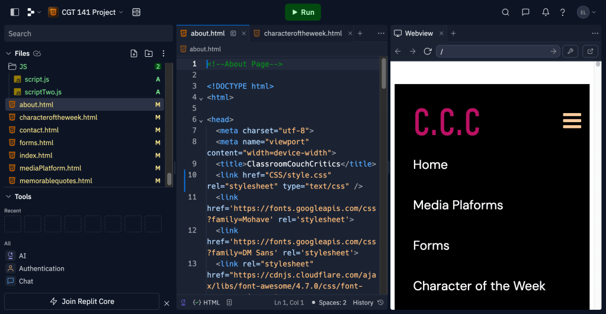The height and width of the screenshot is (314, 606).
Task: Open preview in new browser tab
Action: click(590, 52)
